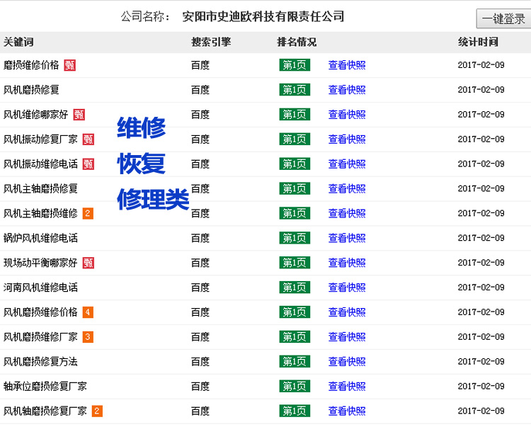Select keyword text 河南风机维修电话
Viewport: 531px width, 427px height.
(40, 287)
